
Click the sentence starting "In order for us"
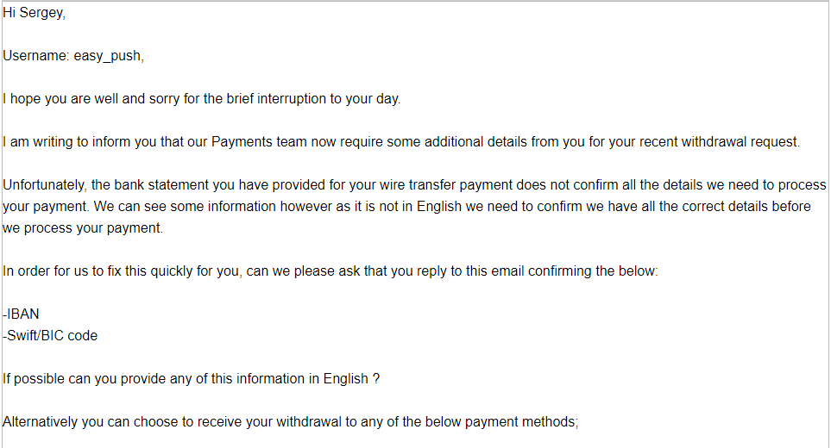coord(331,271)
